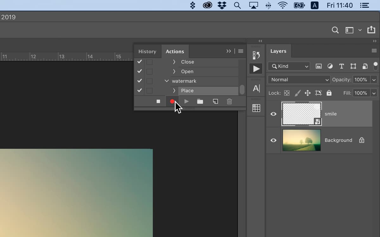Toggle the watermark action on or off
This screenshot has height=237, width=380.
[139, 81]
